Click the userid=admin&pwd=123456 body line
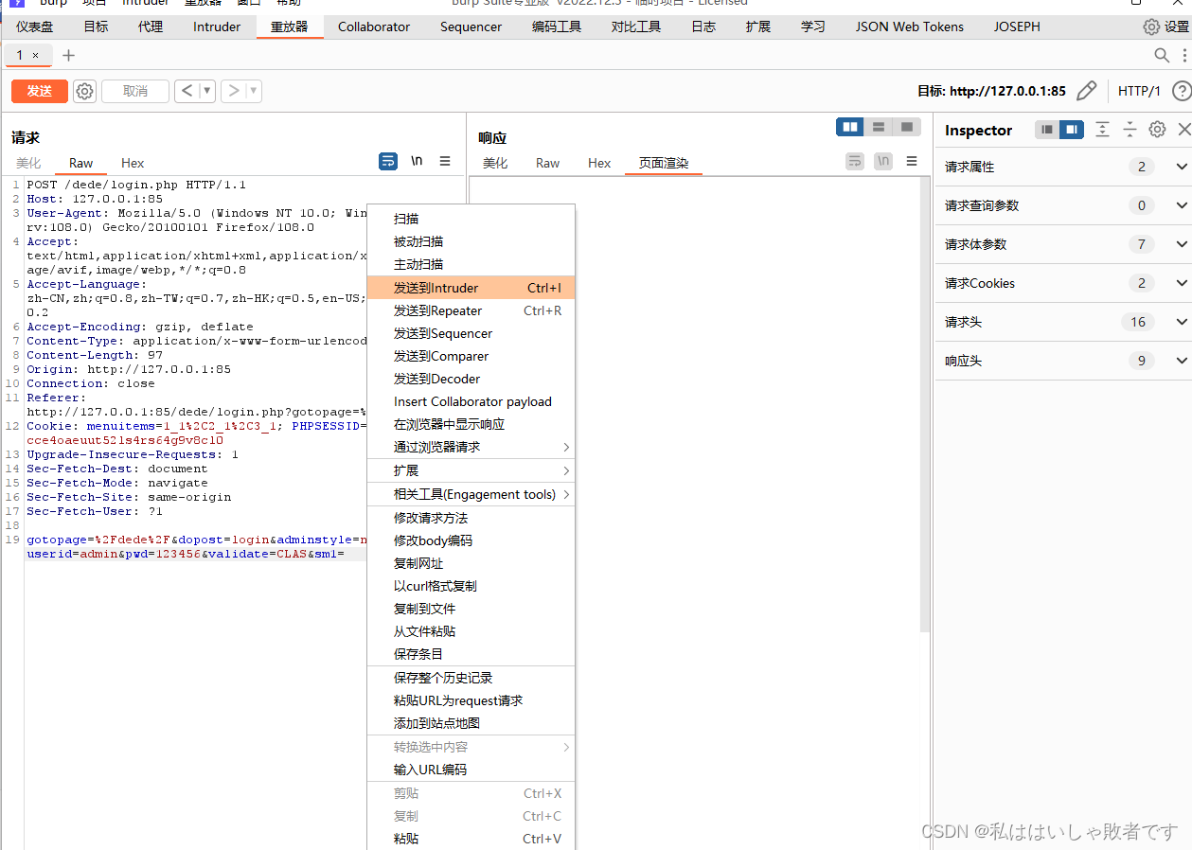The height and width of the screenshot is (850, 1192). [185, 554]
